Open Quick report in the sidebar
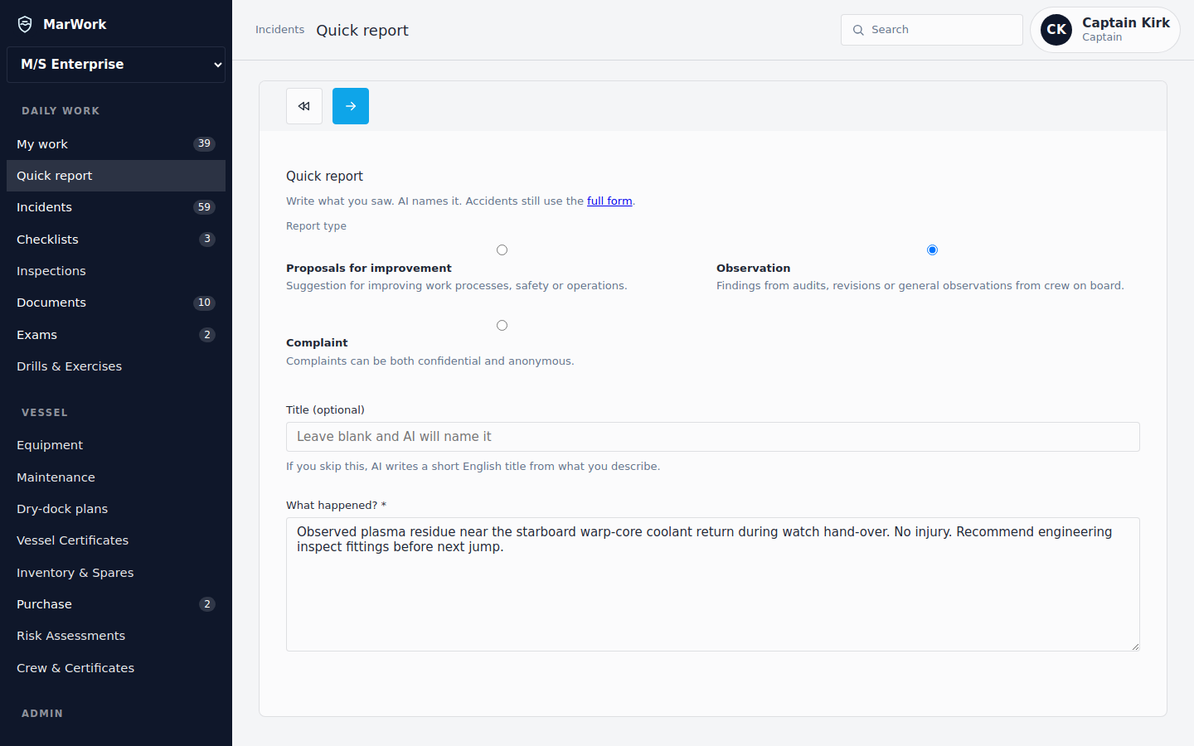Screen dimensions: 1194x746 click(116, 176)
